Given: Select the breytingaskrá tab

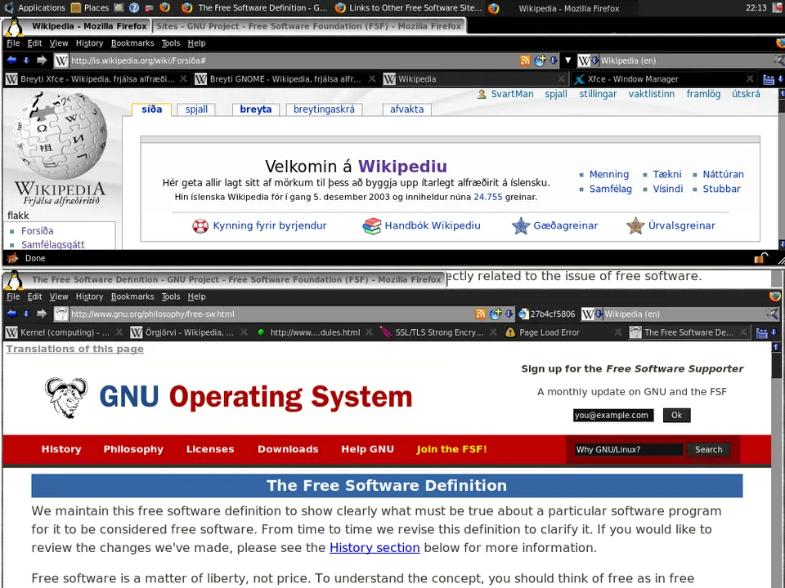Looking at the screenshot, I should (x=324, y=109).
